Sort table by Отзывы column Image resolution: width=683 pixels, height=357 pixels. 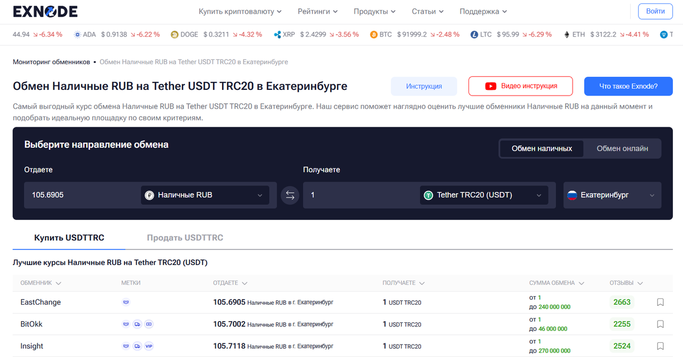pos(626,283)
